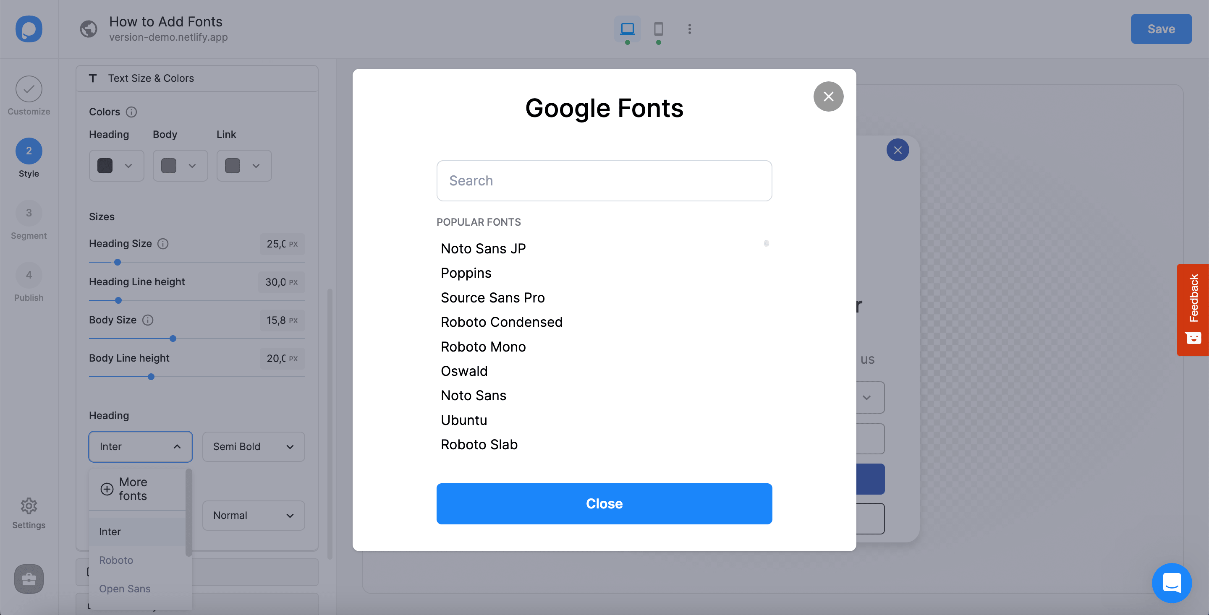Click the desktop preview icon
The width and height of the screenshot is (1209, 615).
(x=627, y=28)
